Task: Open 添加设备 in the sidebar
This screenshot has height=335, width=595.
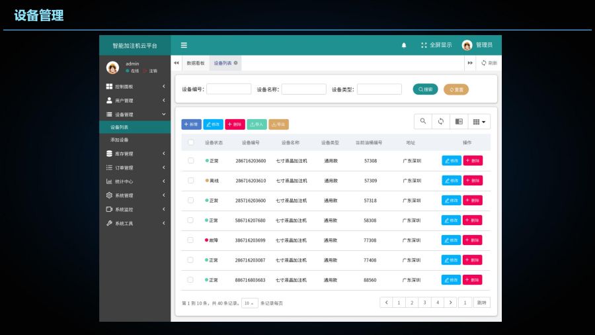Action: click(x=120, y=140)
